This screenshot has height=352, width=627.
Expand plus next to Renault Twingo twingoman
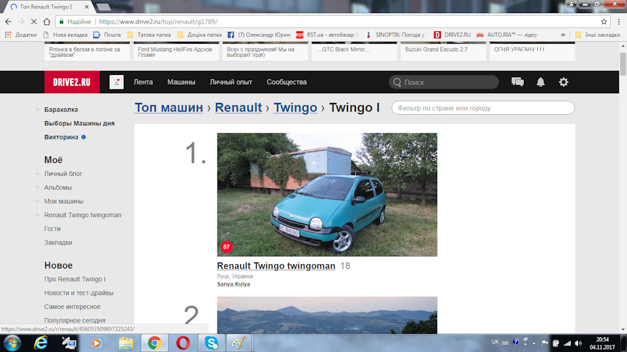[38, 214]
